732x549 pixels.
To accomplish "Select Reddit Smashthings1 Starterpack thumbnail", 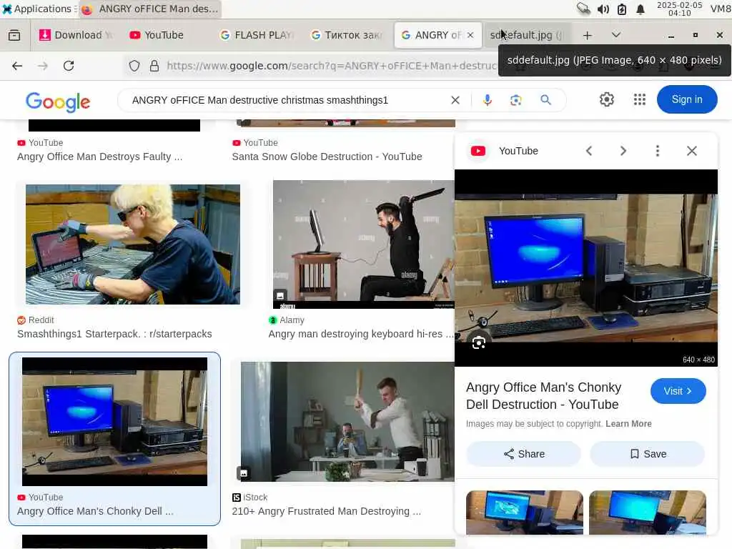I will point(132,244).
